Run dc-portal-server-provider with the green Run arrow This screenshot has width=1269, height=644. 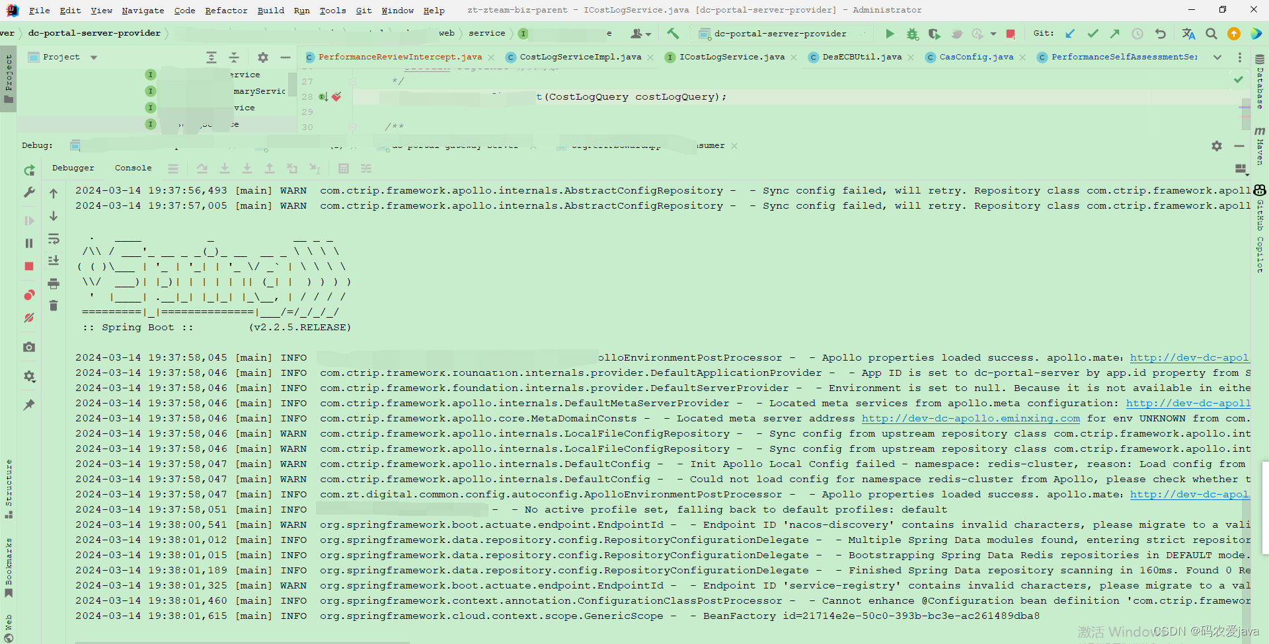[890, 34]
